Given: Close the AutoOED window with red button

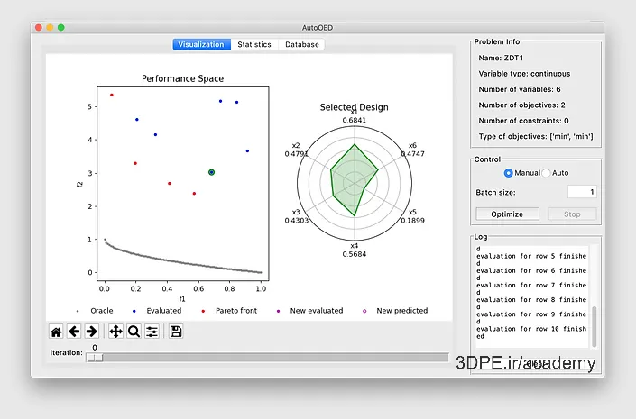Looking at the screenshot, I should point(39,28).
